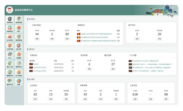The width and height of the screenshot is (183, 111).
Task: Click 查看 under 供奉神像 count 1
Action: 116,99
